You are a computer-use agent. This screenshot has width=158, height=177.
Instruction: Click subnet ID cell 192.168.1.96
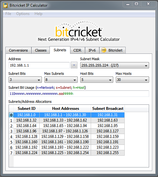tap(26, 131)
